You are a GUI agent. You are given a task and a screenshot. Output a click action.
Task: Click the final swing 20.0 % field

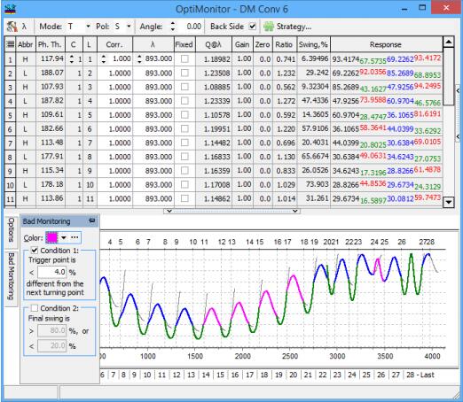(x=52, y=345)
